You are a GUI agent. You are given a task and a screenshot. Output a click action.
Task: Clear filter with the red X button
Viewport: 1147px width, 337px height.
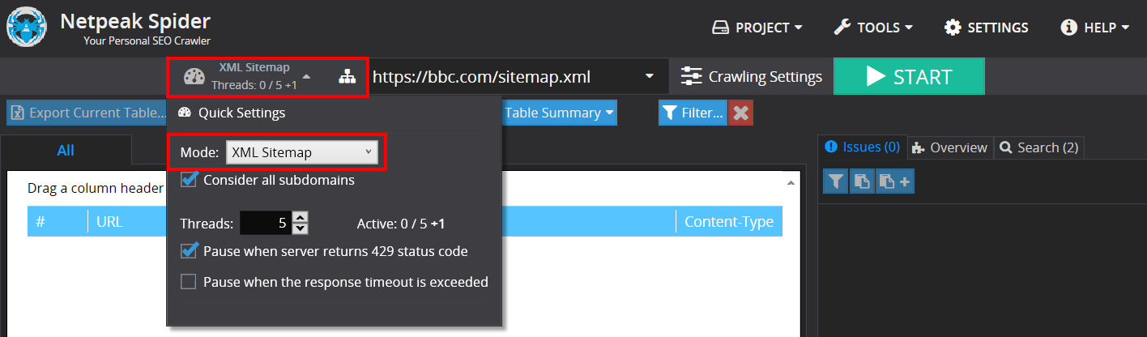point(740,113)
